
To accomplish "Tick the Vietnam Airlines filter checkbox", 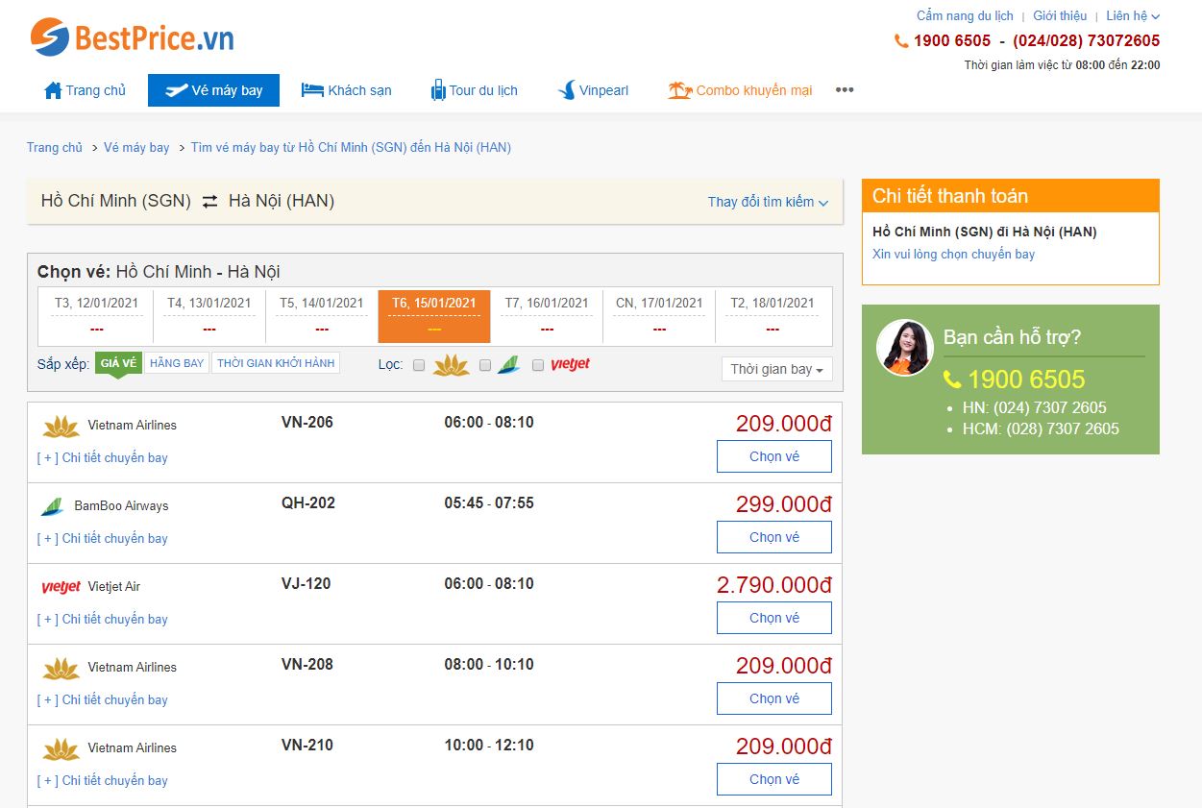I will (x=419, y=365).
